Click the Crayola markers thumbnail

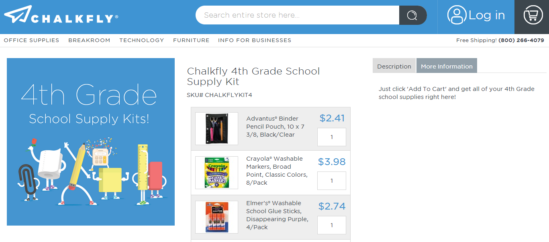click(216, 173)
